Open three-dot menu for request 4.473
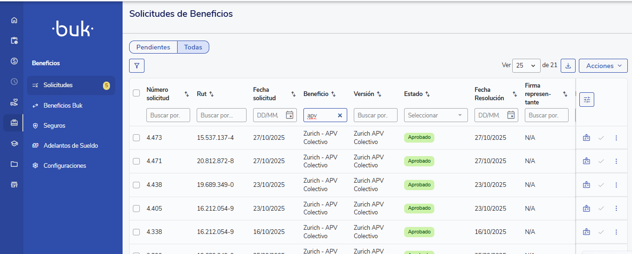The height and width of the screenshot is (254, 632). [616, 137]
